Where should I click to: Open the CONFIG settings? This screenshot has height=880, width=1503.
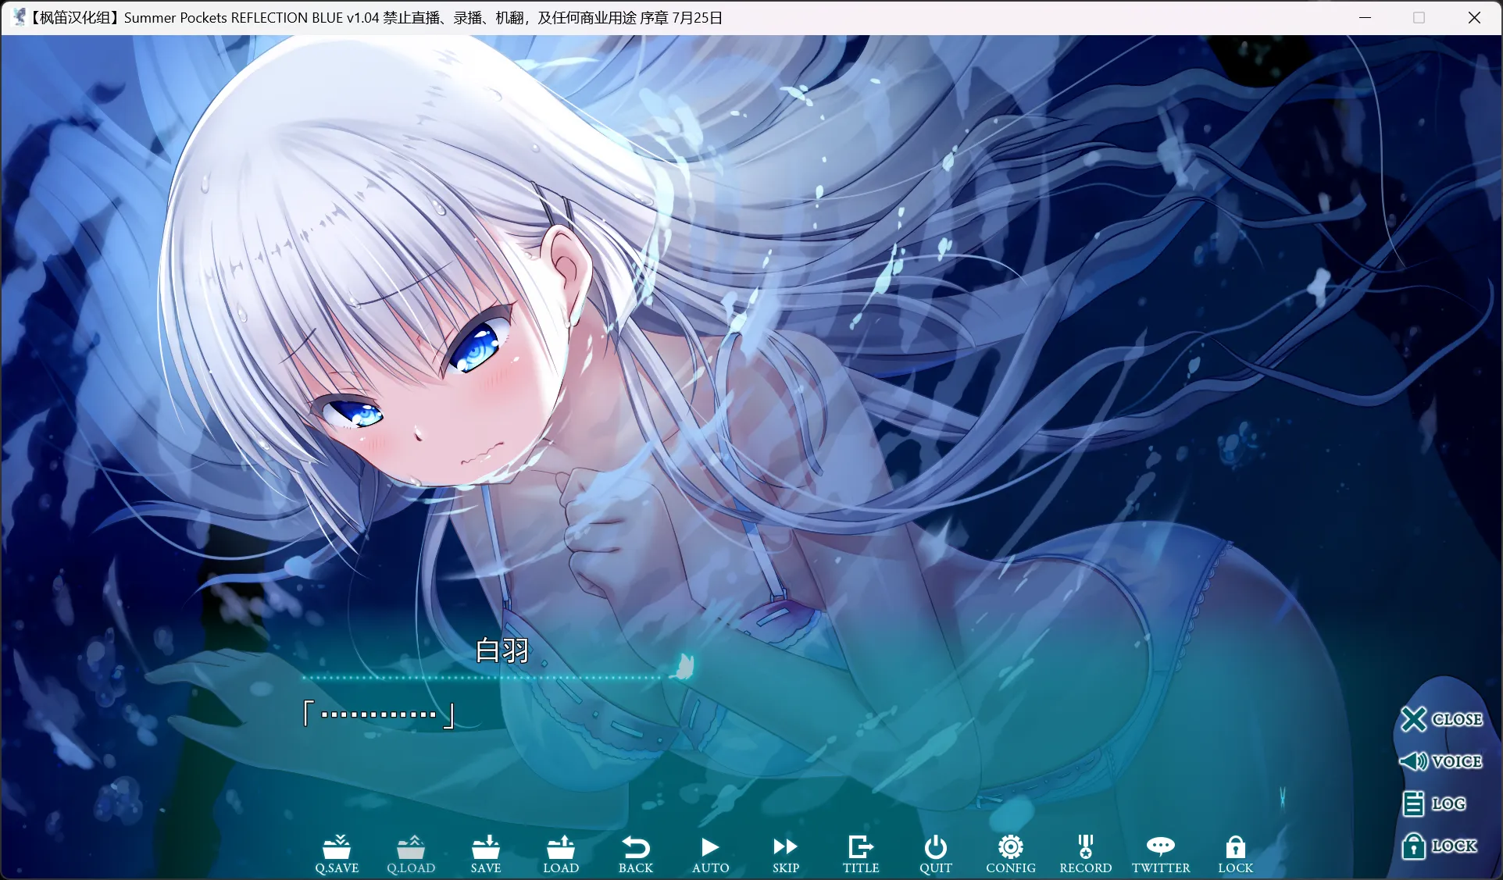pos(1010,855)
